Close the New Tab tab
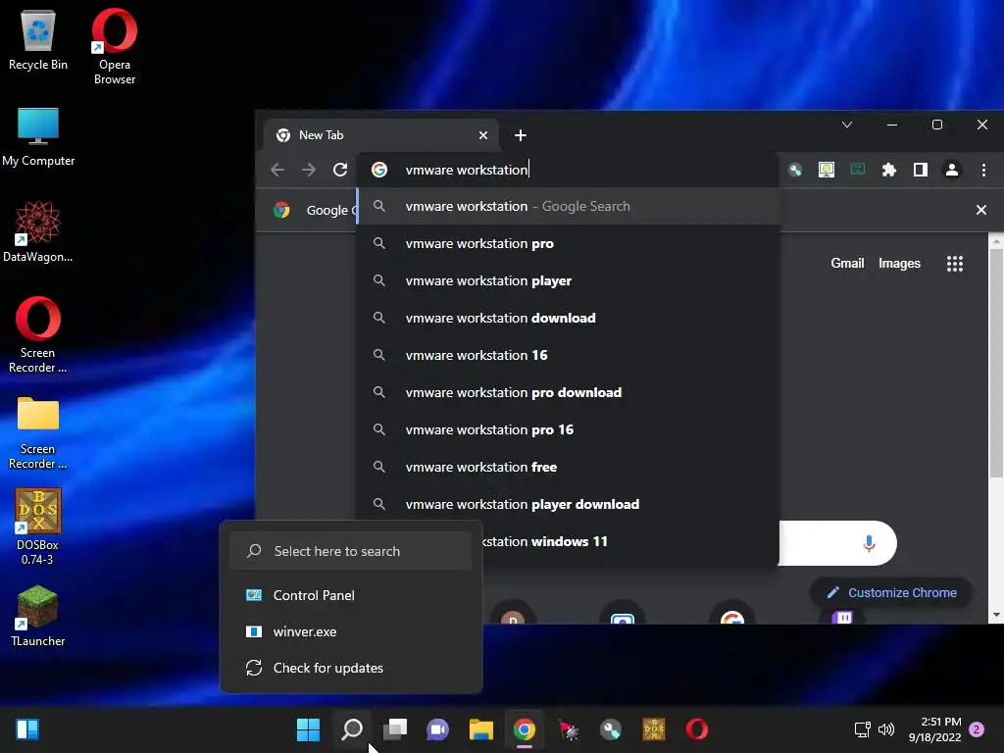The image size is (1004, 753). point(483,135)
